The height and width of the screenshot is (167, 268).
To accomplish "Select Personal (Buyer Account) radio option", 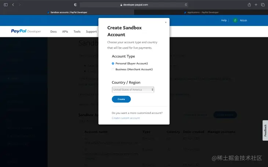I will tap(113, 63).
